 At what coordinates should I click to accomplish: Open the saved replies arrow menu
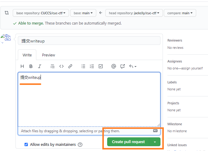point(133,66)
